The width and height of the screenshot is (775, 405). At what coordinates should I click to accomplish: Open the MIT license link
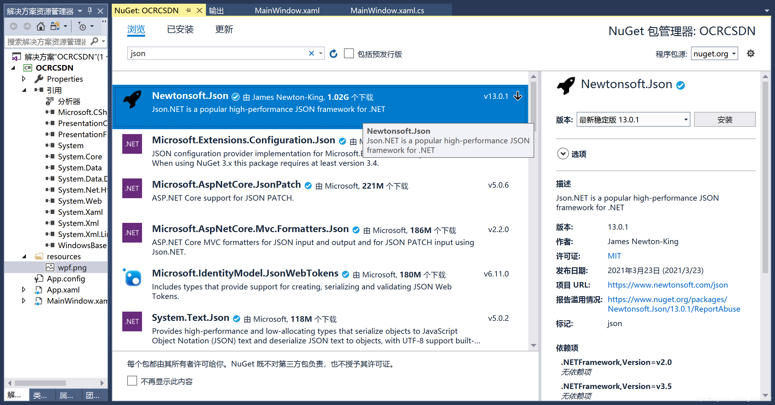click(614, 256)
